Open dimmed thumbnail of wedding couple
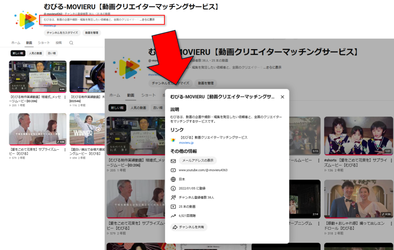The width and height of the screenshot is (394, 250). pyautogui.click(x=359, y=199)
